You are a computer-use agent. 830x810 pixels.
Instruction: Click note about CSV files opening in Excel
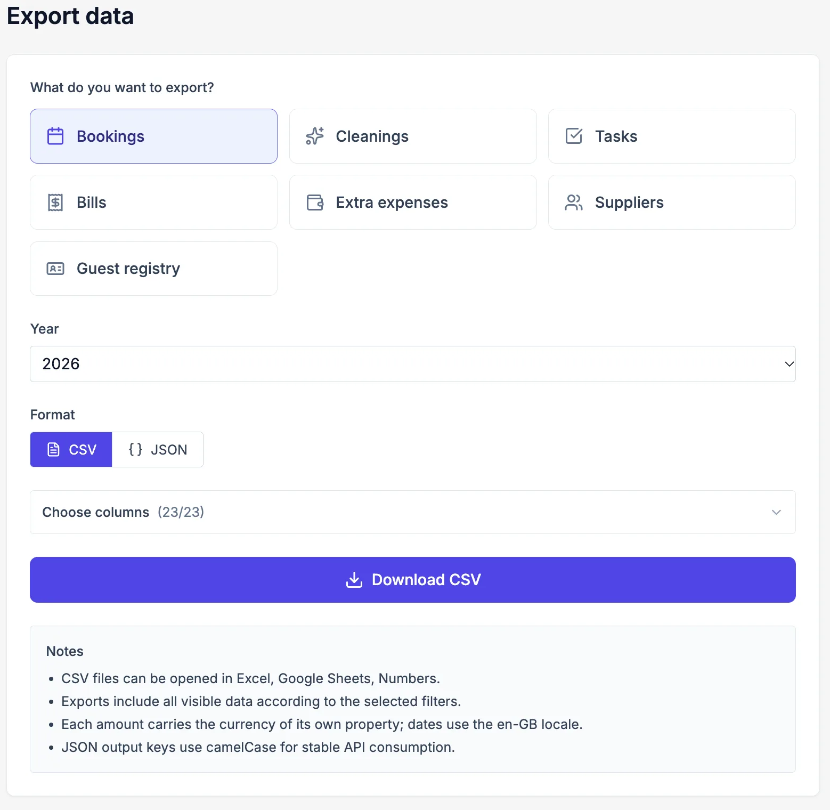coord(250,678)
